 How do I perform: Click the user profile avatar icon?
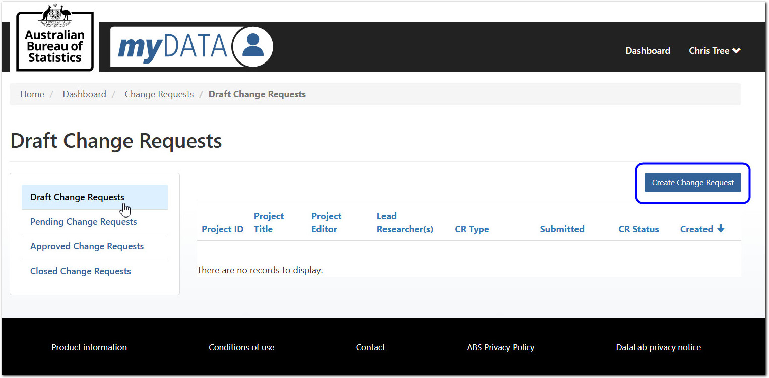[x=253, y=46]
